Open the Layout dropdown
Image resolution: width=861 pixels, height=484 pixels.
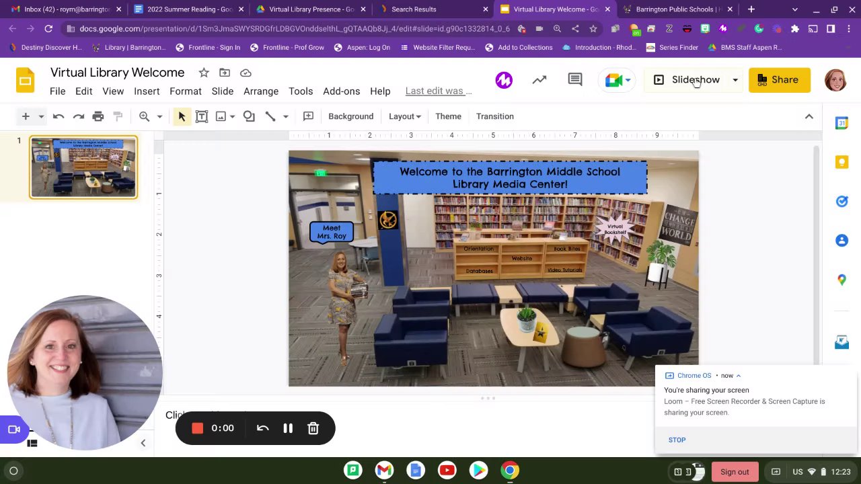click(404, 116)
